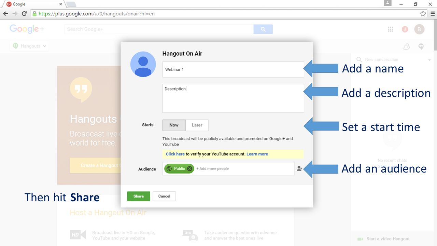Click the large Hangouts quote logo on banner

click(x=81, y=90)
